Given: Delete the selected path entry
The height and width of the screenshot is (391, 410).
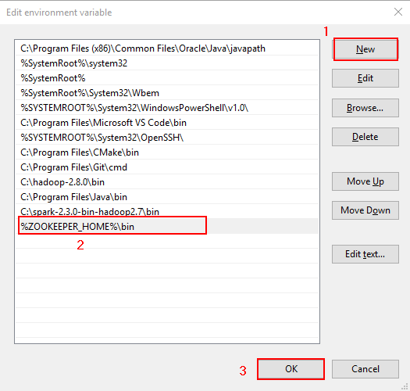Looking at the screenshot, I should [x=365, y=137].
